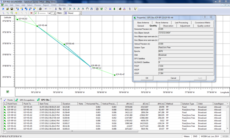Click the first Zoom tool icon
This screenshot has width=230, height=138.
tap(70, 9)
